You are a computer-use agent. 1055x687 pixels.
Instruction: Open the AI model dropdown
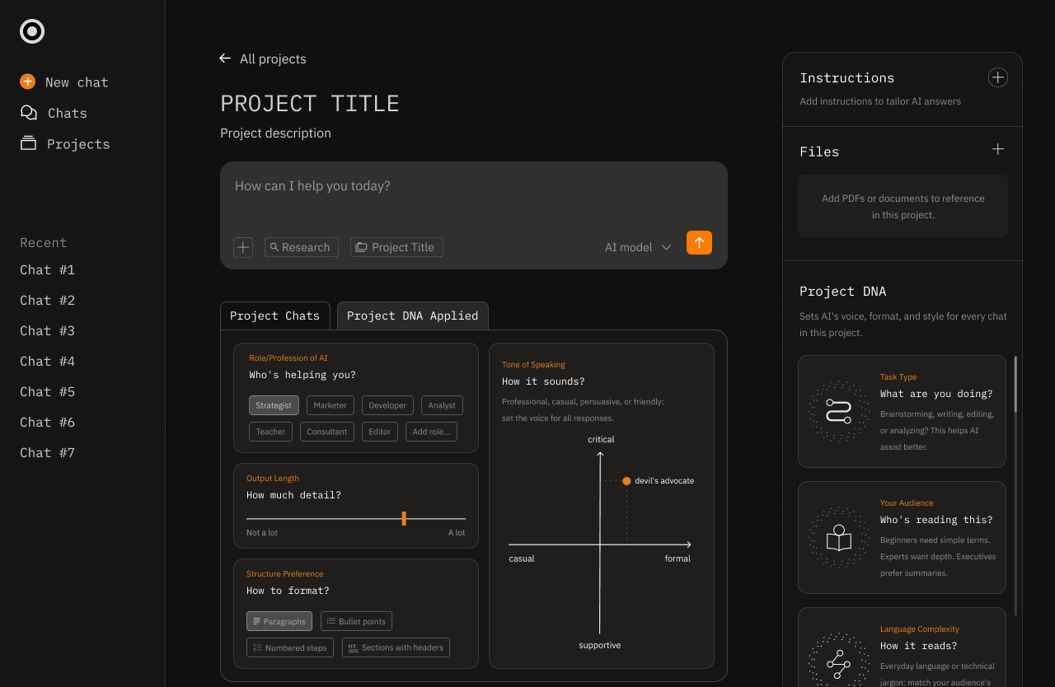pyautogui.click(x=638, y=247)
